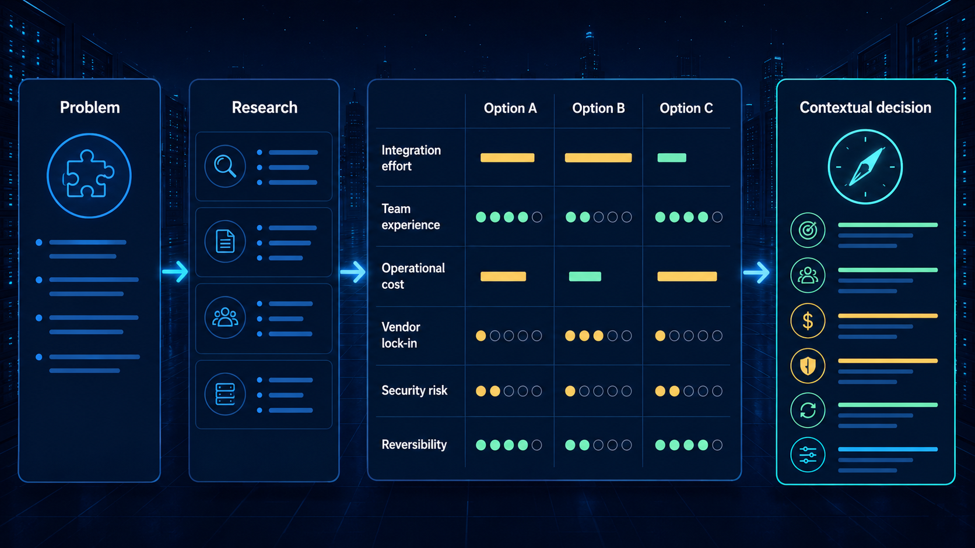Click the Vendor lock-in row label
The image size is (975, 548).
[401, 335]
